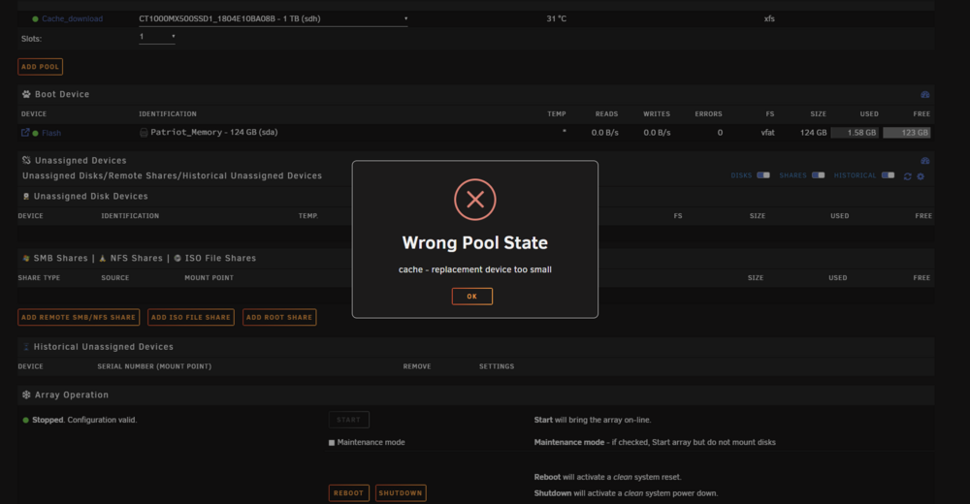Click the refresh icon in Unassigned Devices
The width and height of the screenshot is (970, 504).
(x=908, y=176)
